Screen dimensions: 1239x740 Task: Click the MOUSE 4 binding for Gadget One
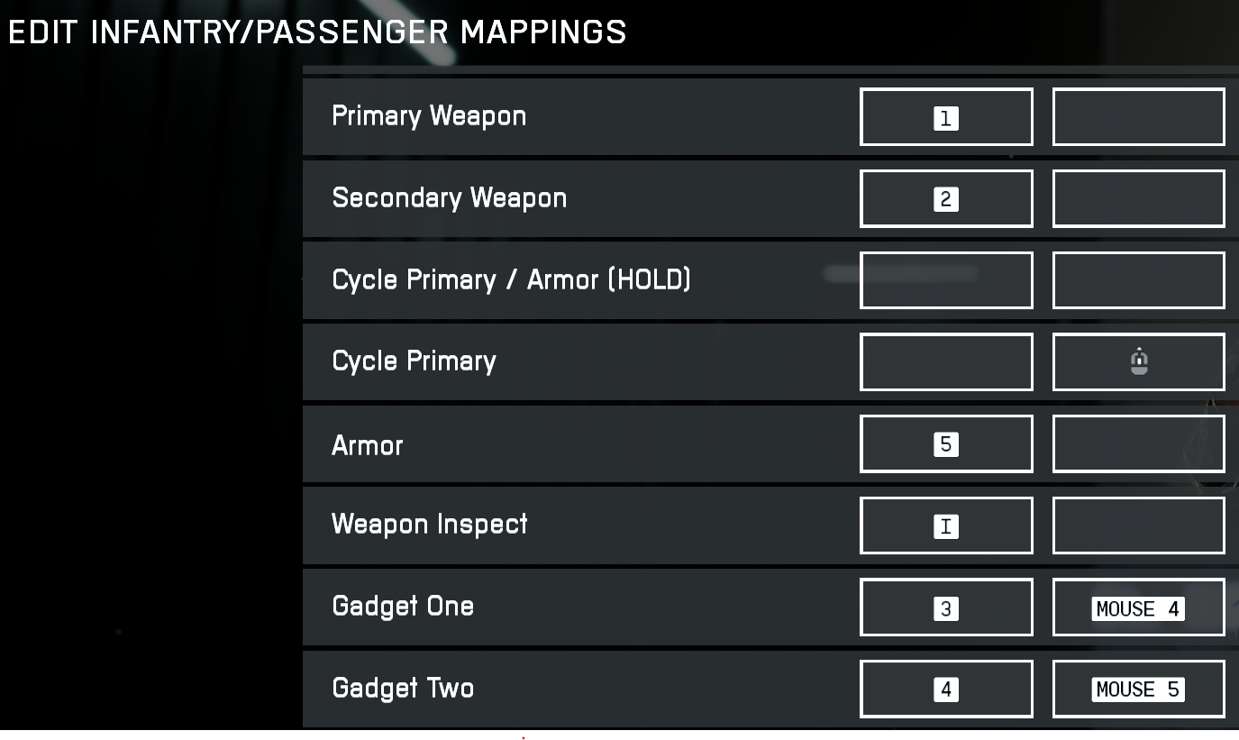tap(1138, 608)
